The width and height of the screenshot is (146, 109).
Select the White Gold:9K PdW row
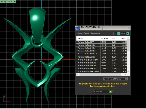point(101,60)
